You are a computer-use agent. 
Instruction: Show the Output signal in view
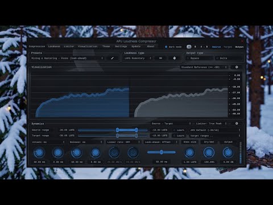[239, 47]
